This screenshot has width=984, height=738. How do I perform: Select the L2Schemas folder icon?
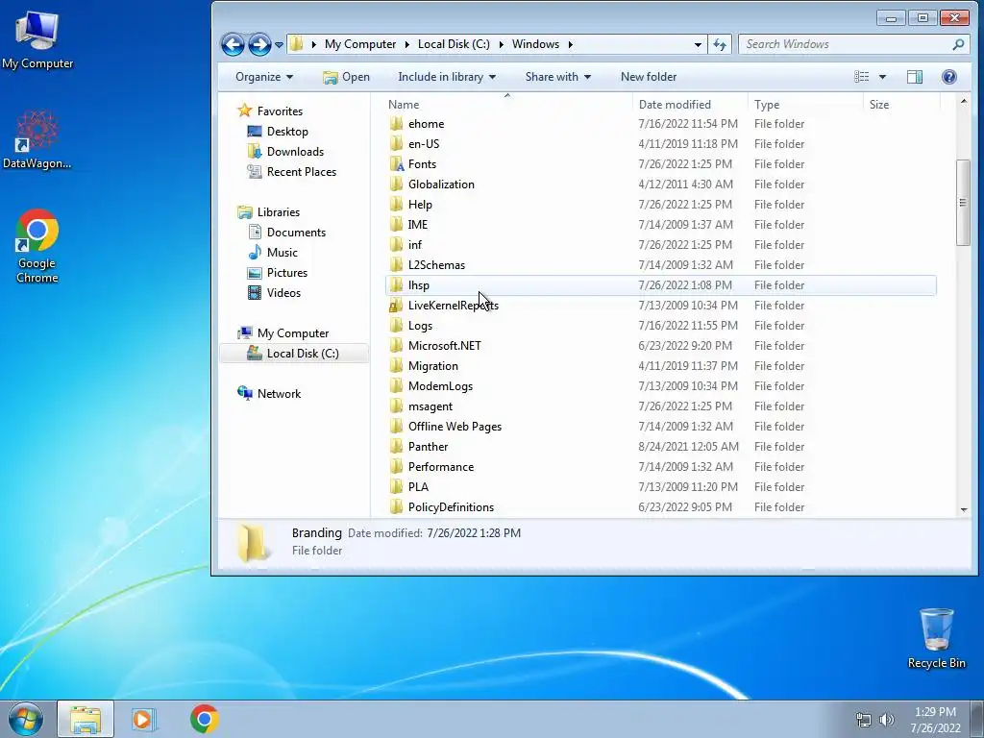click(396, 264)
